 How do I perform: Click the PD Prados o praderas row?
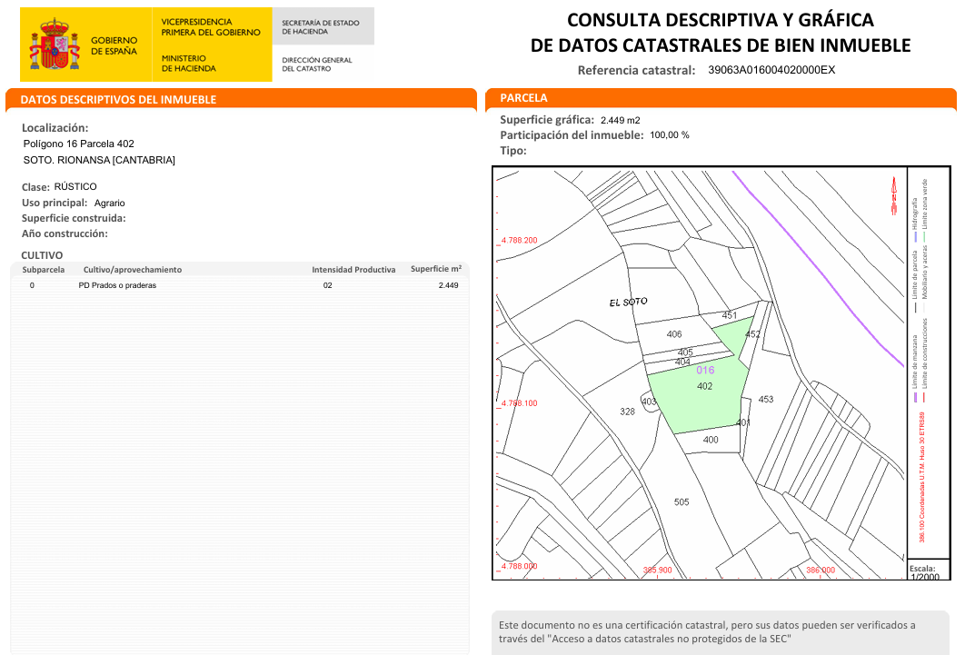(117, 285)
